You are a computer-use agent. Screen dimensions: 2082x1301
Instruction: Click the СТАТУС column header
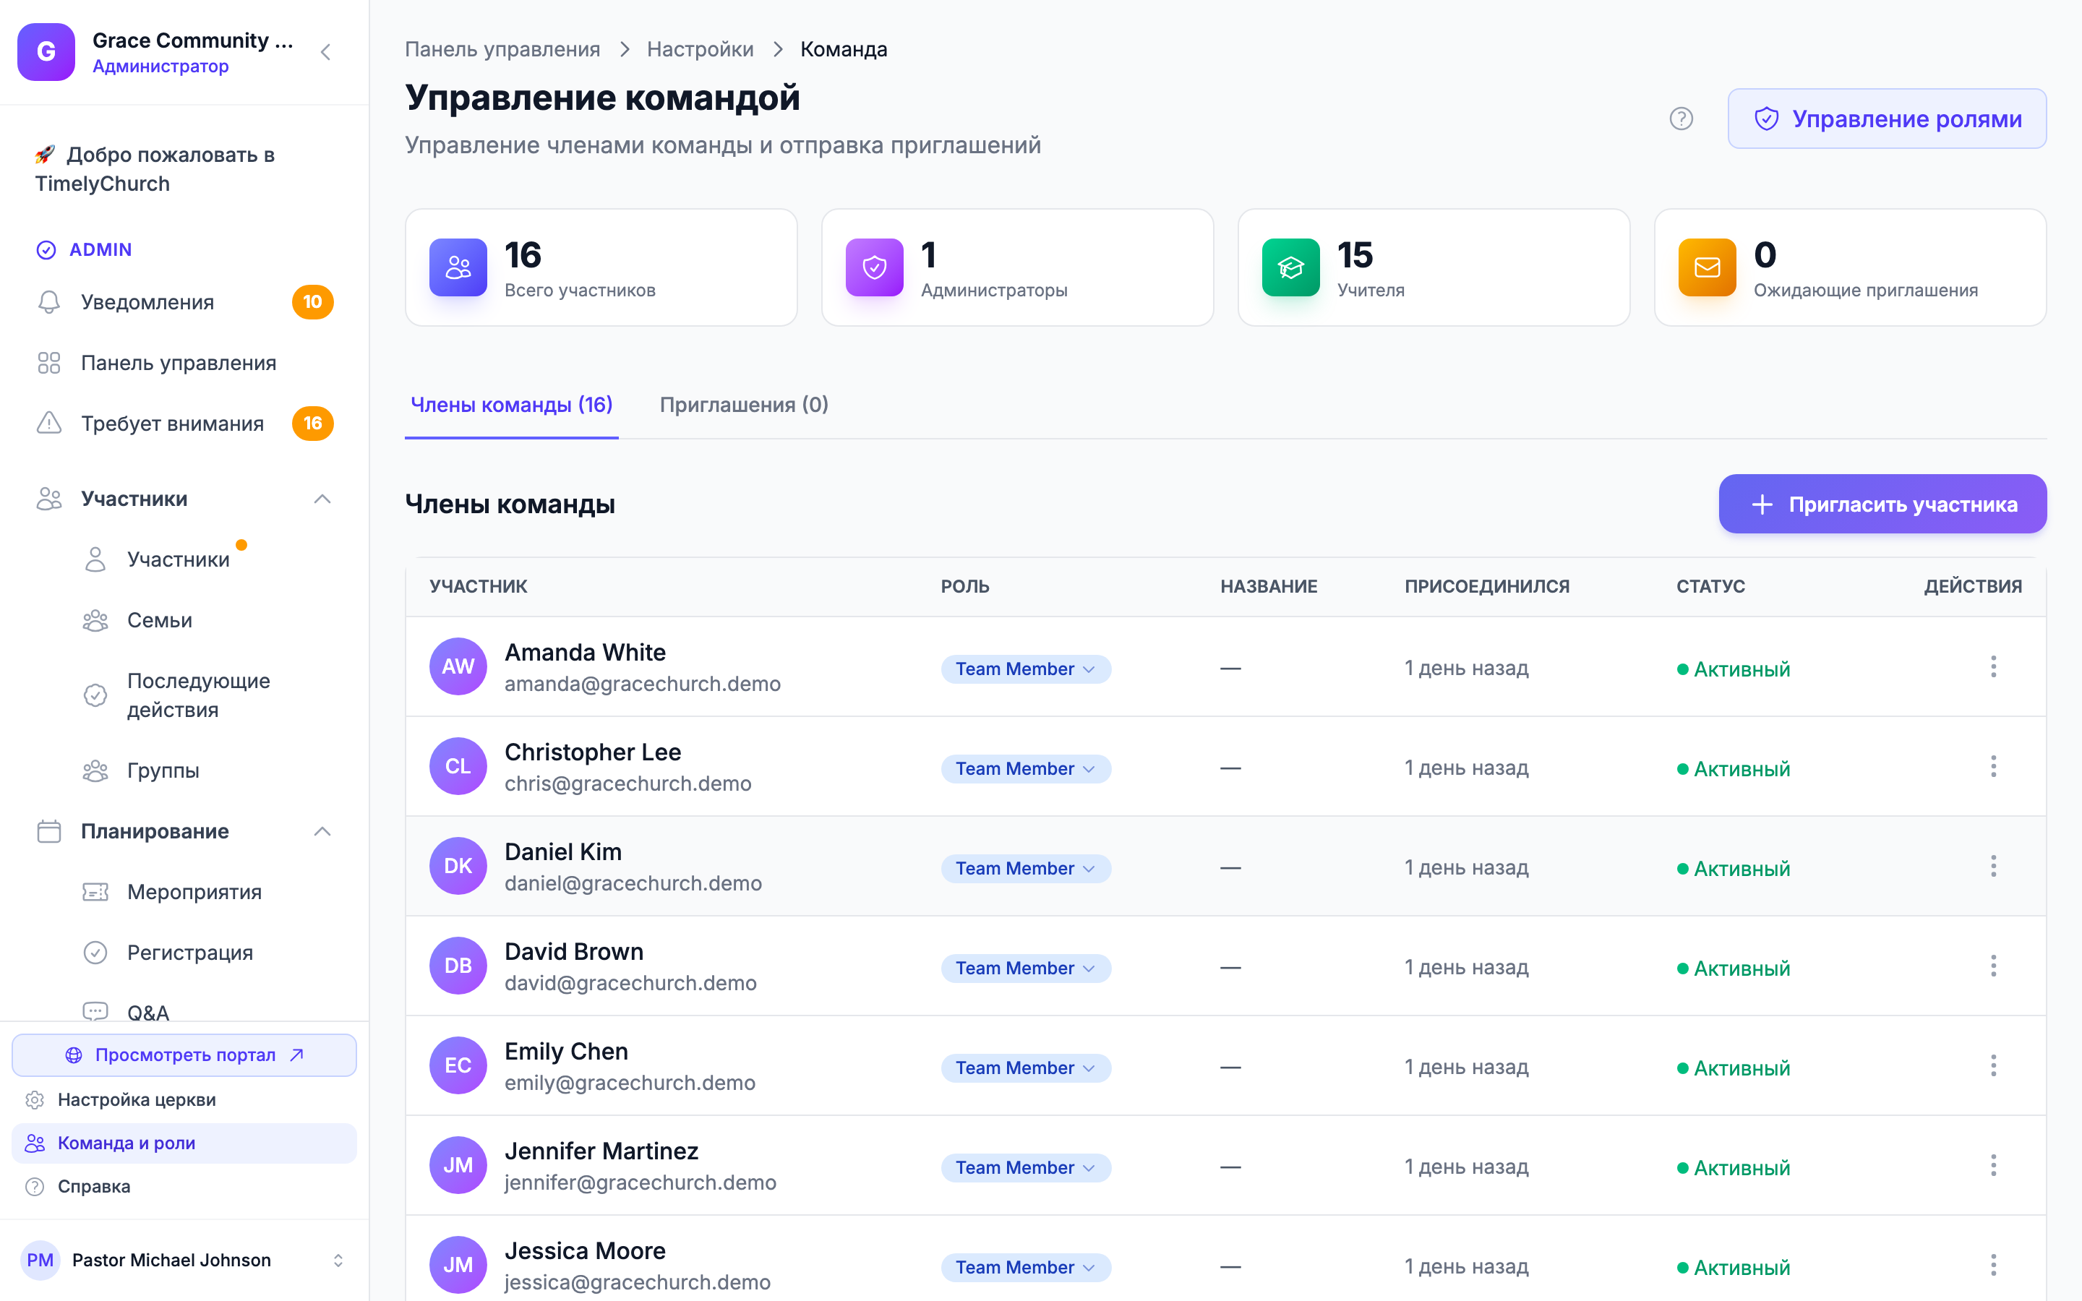[x=1710, y=586]
